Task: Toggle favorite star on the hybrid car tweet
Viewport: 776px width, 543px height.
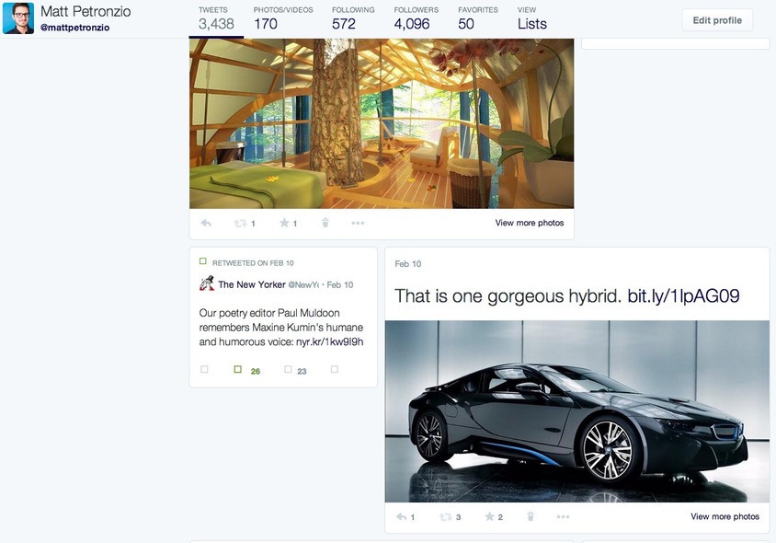Action: 490,517
